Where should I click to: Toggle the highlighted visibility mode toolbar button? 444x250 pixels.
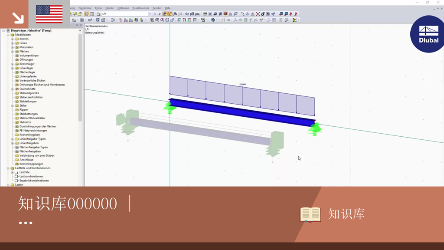pos(225,14)
